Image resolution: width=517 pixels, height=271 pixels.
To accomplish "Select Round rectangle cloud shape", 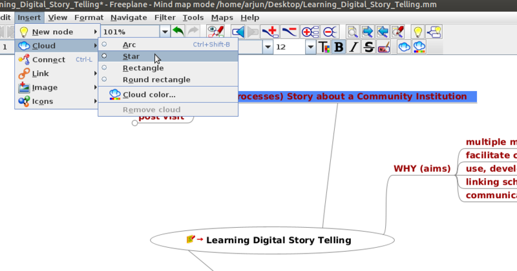I will coord(168,79).
